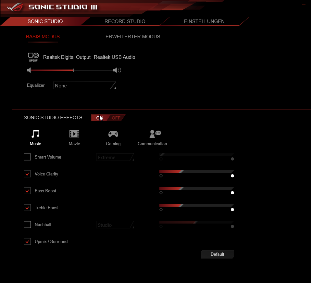The height and width of the screenshot is (283, 311).
Task: Click the loud speaker icon at volume maximum
Action: pos(117,70)
